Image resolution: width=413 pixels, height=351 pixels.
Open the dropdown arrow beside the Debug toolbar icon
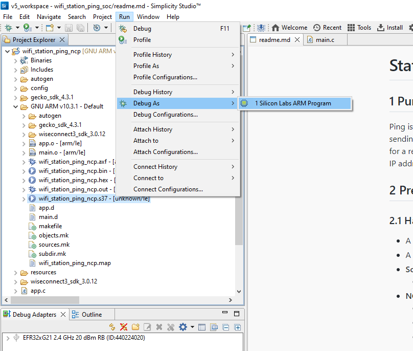[17, 28]
